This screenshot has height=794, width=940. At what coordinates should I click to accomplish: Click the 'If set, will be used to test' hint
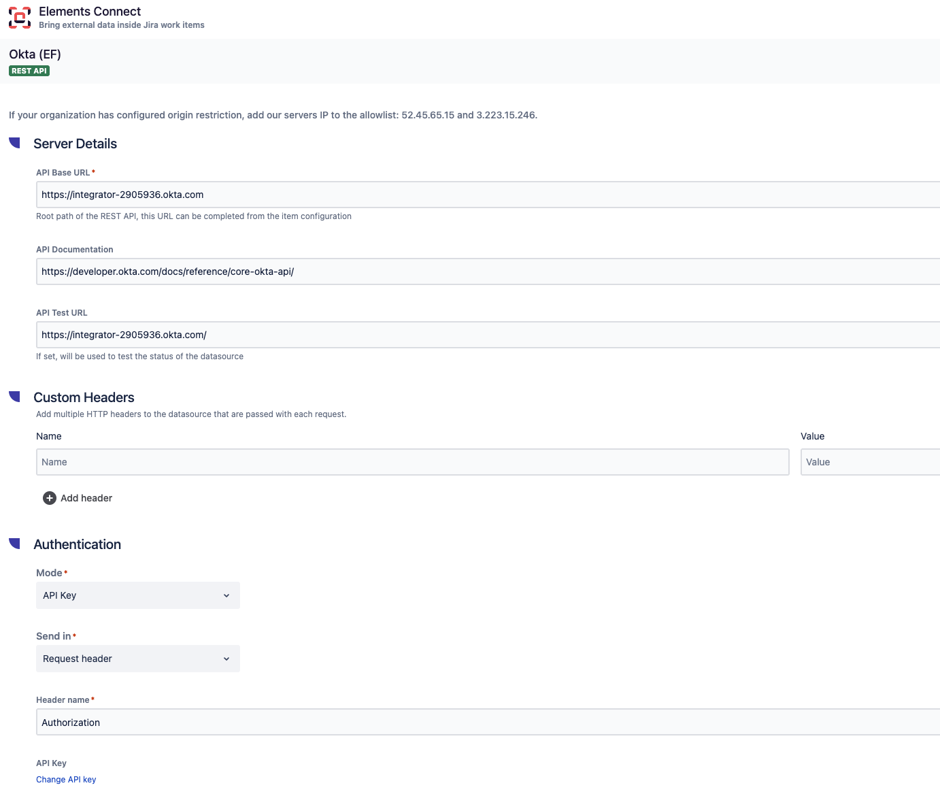(139, 357)
